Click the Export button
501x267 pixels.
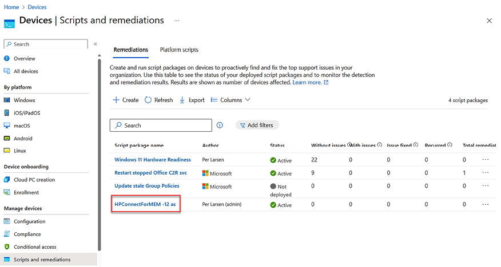coord(192,100)
